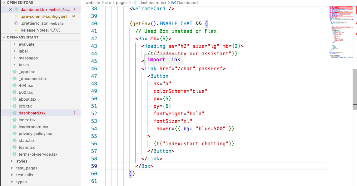Click src breadcrumb segment

click(x=108, y=3)
